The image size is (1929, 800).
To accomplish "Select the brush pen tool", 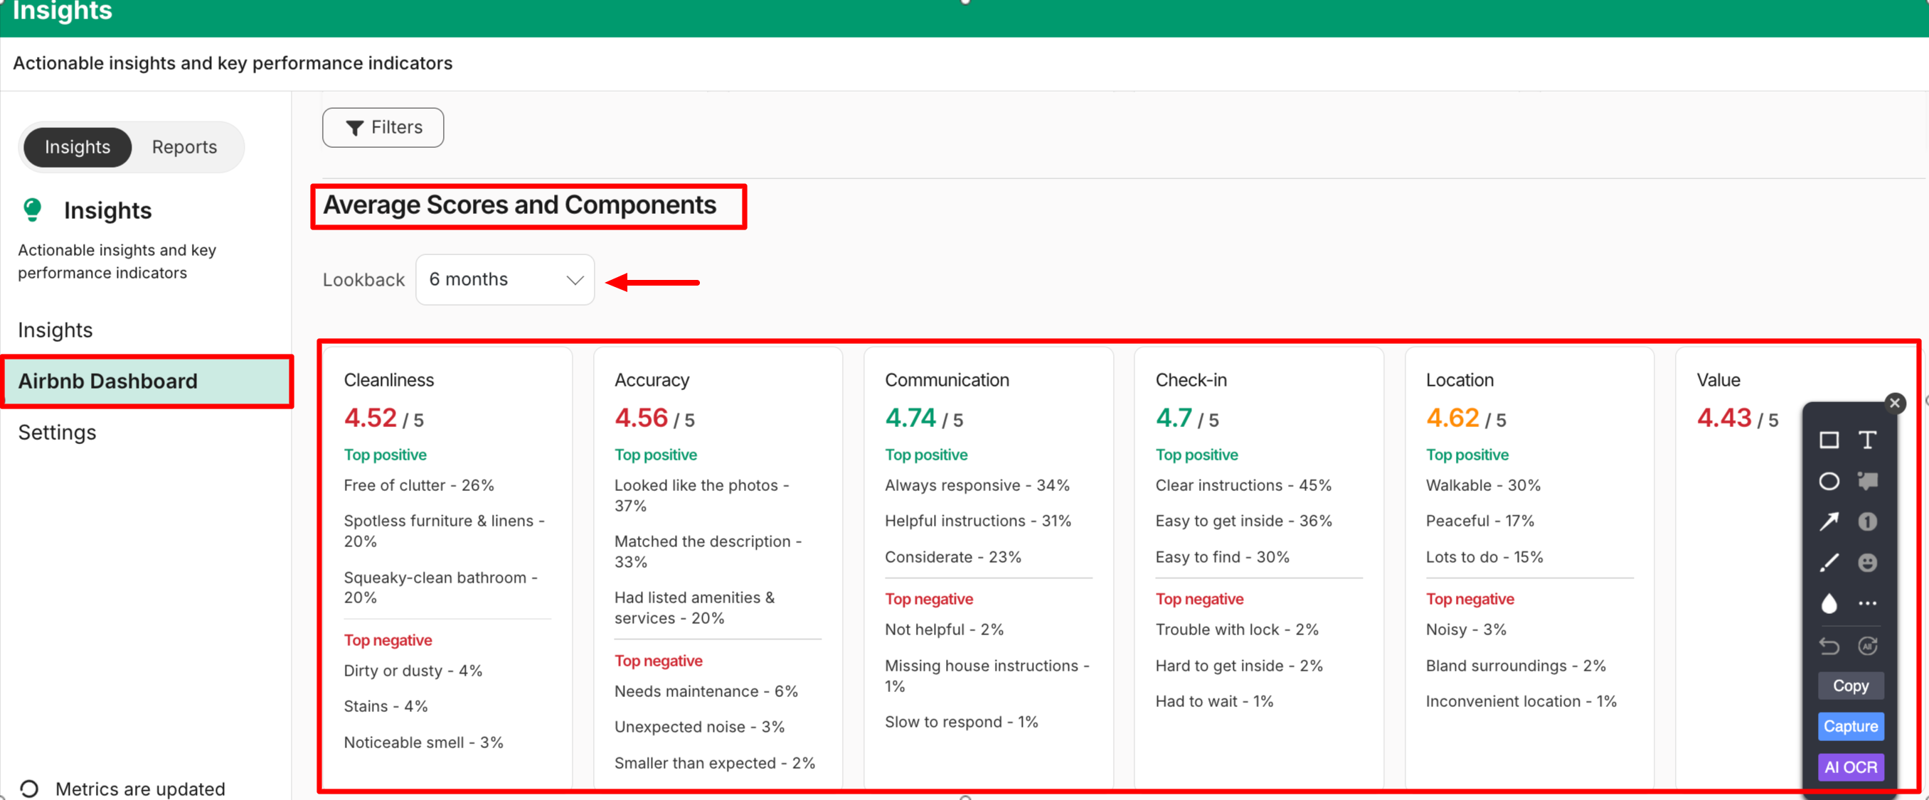I will (x=1829, y=562).
